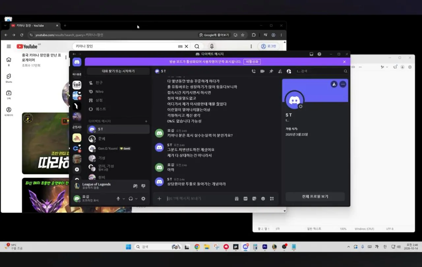Mute the microphone in Discord
This screenshot has height=267, width=422.
(x=118, y=198)
